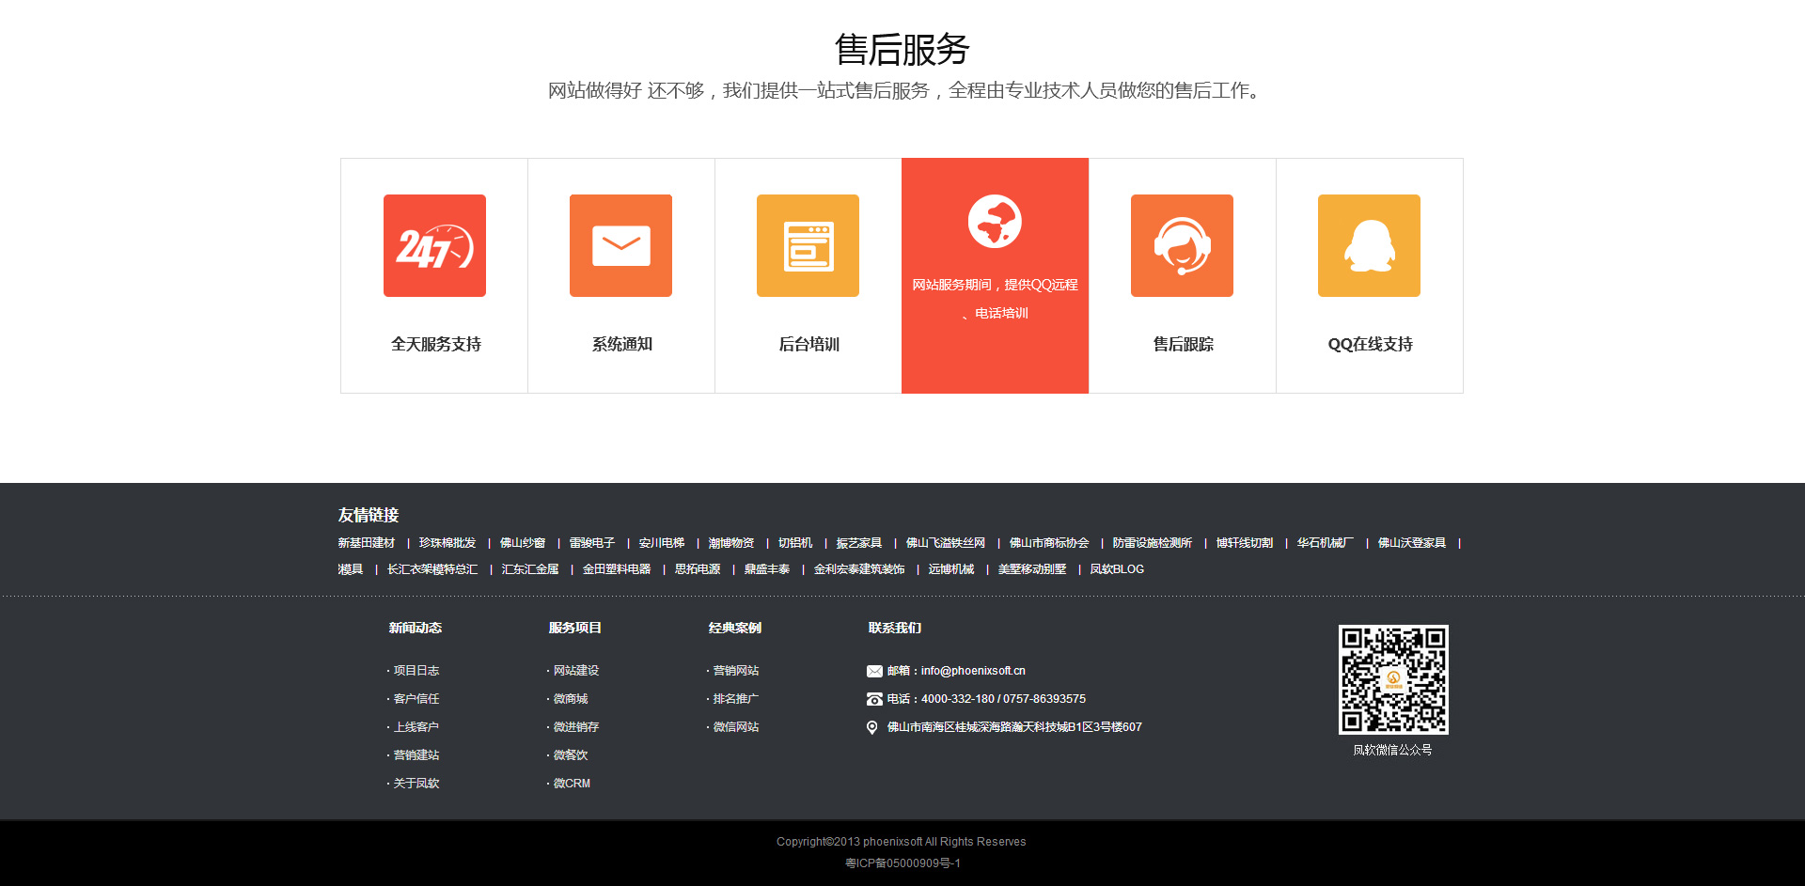
Task: Open 营销网站 under classic cases
Action: (x=735, y=671)
